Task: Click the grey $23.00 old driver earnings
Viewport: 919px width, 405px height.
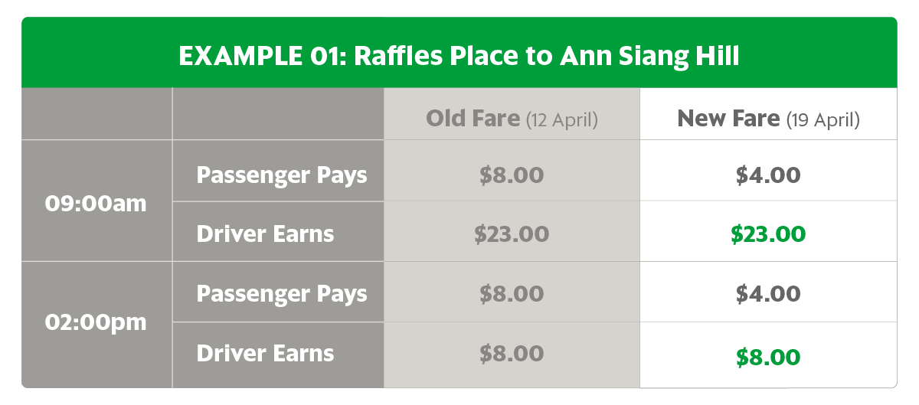Action: tap(511, 234)
